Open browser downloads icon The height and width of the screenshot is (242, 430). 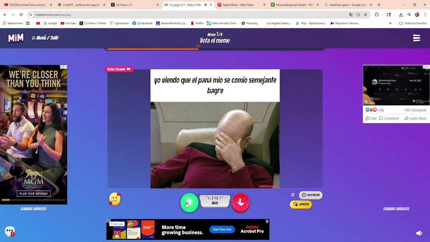[x=401, y=14]
